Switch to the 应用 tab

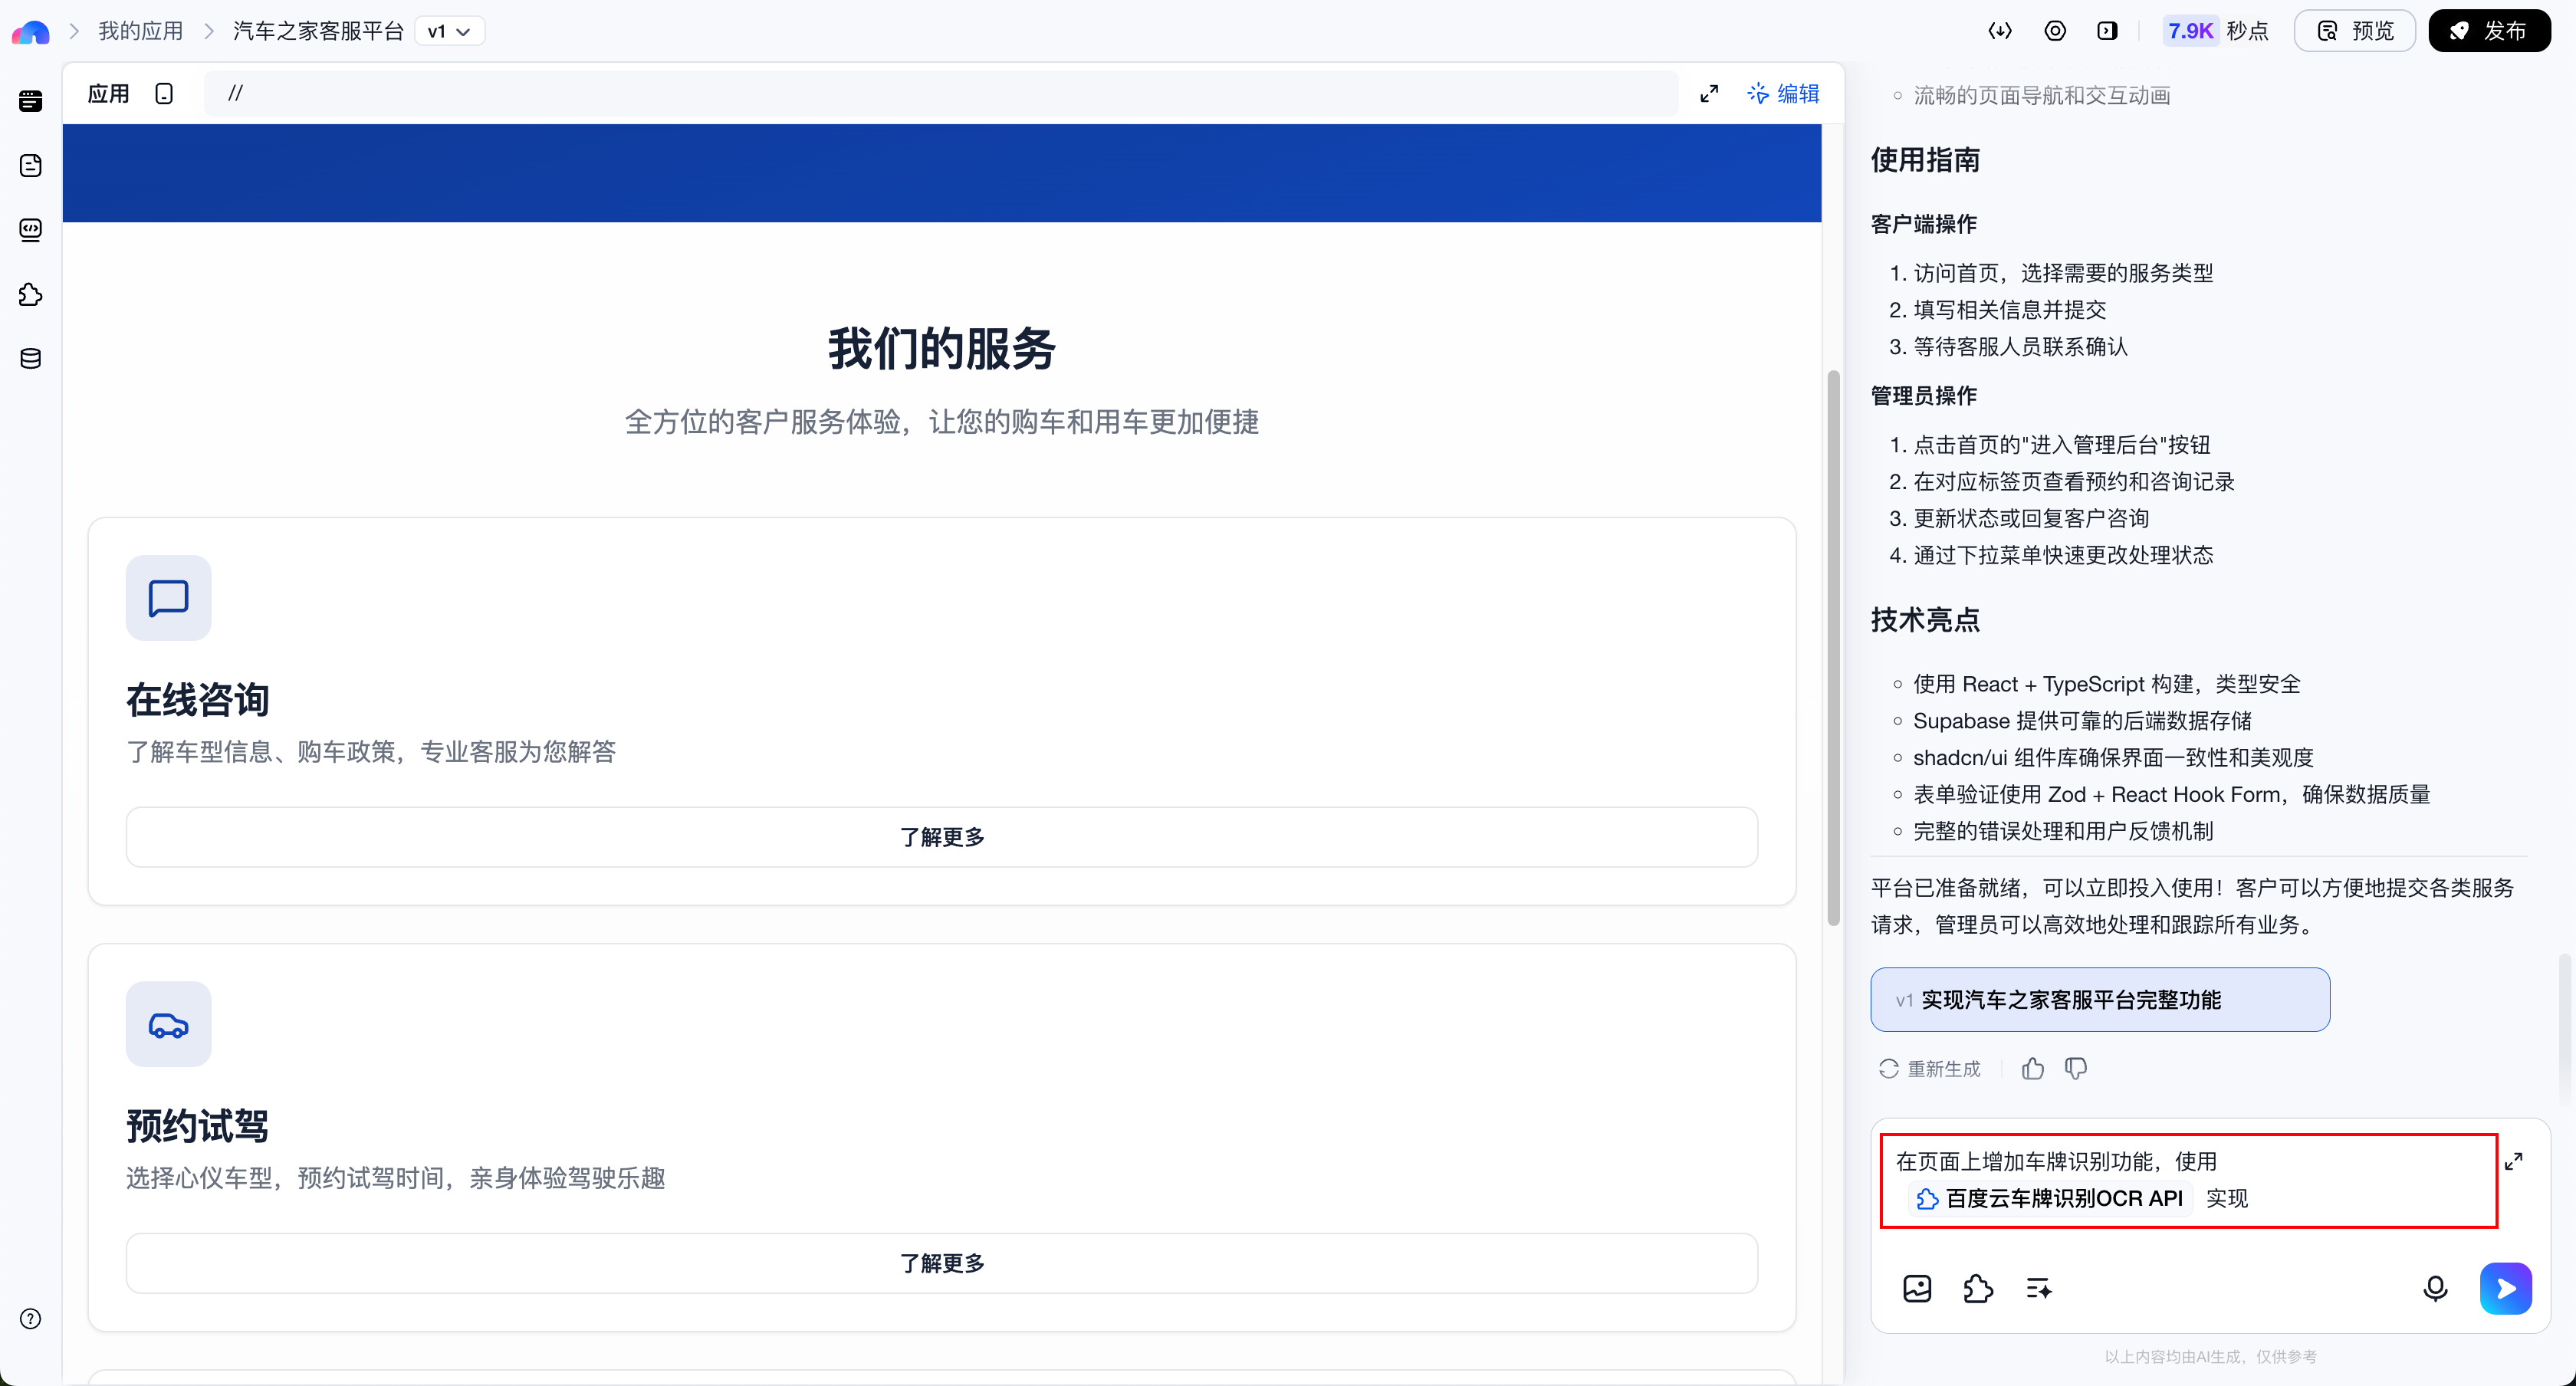pos(107,92)
